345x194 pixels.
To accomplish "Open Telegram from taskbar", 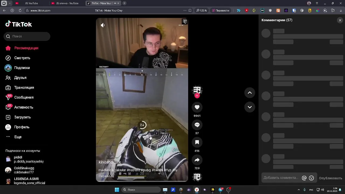I will (x=220, y=190).
